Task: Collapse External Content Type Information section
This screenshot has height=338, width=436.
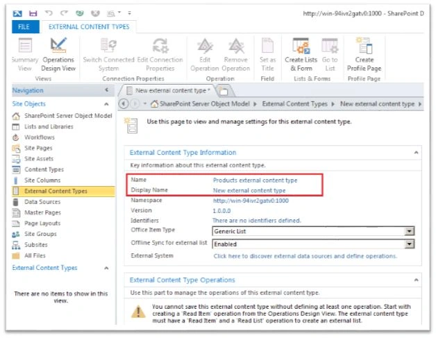Action: (417, 153)
